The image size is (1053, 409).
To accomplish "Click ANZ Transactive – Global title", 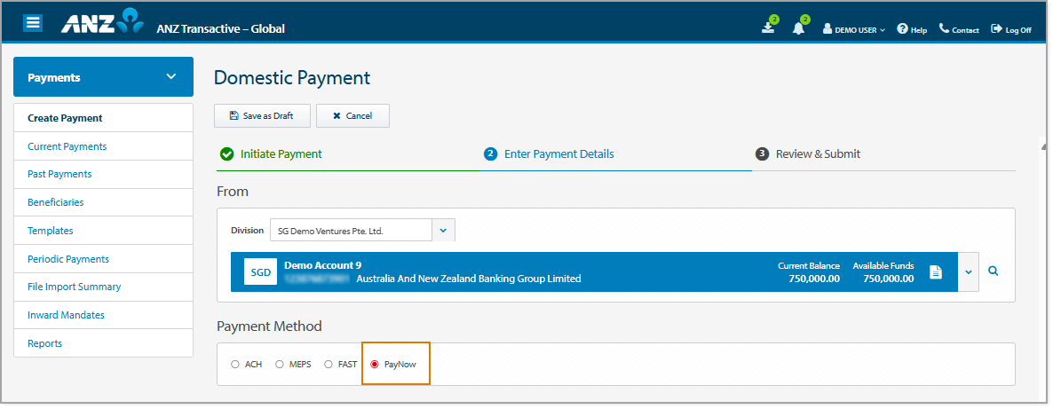I will 220,29.
